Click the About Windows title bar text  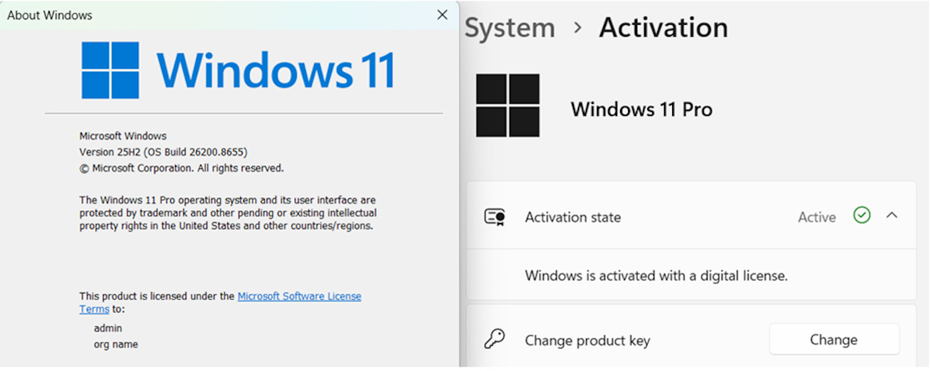(x=50, y=15)
